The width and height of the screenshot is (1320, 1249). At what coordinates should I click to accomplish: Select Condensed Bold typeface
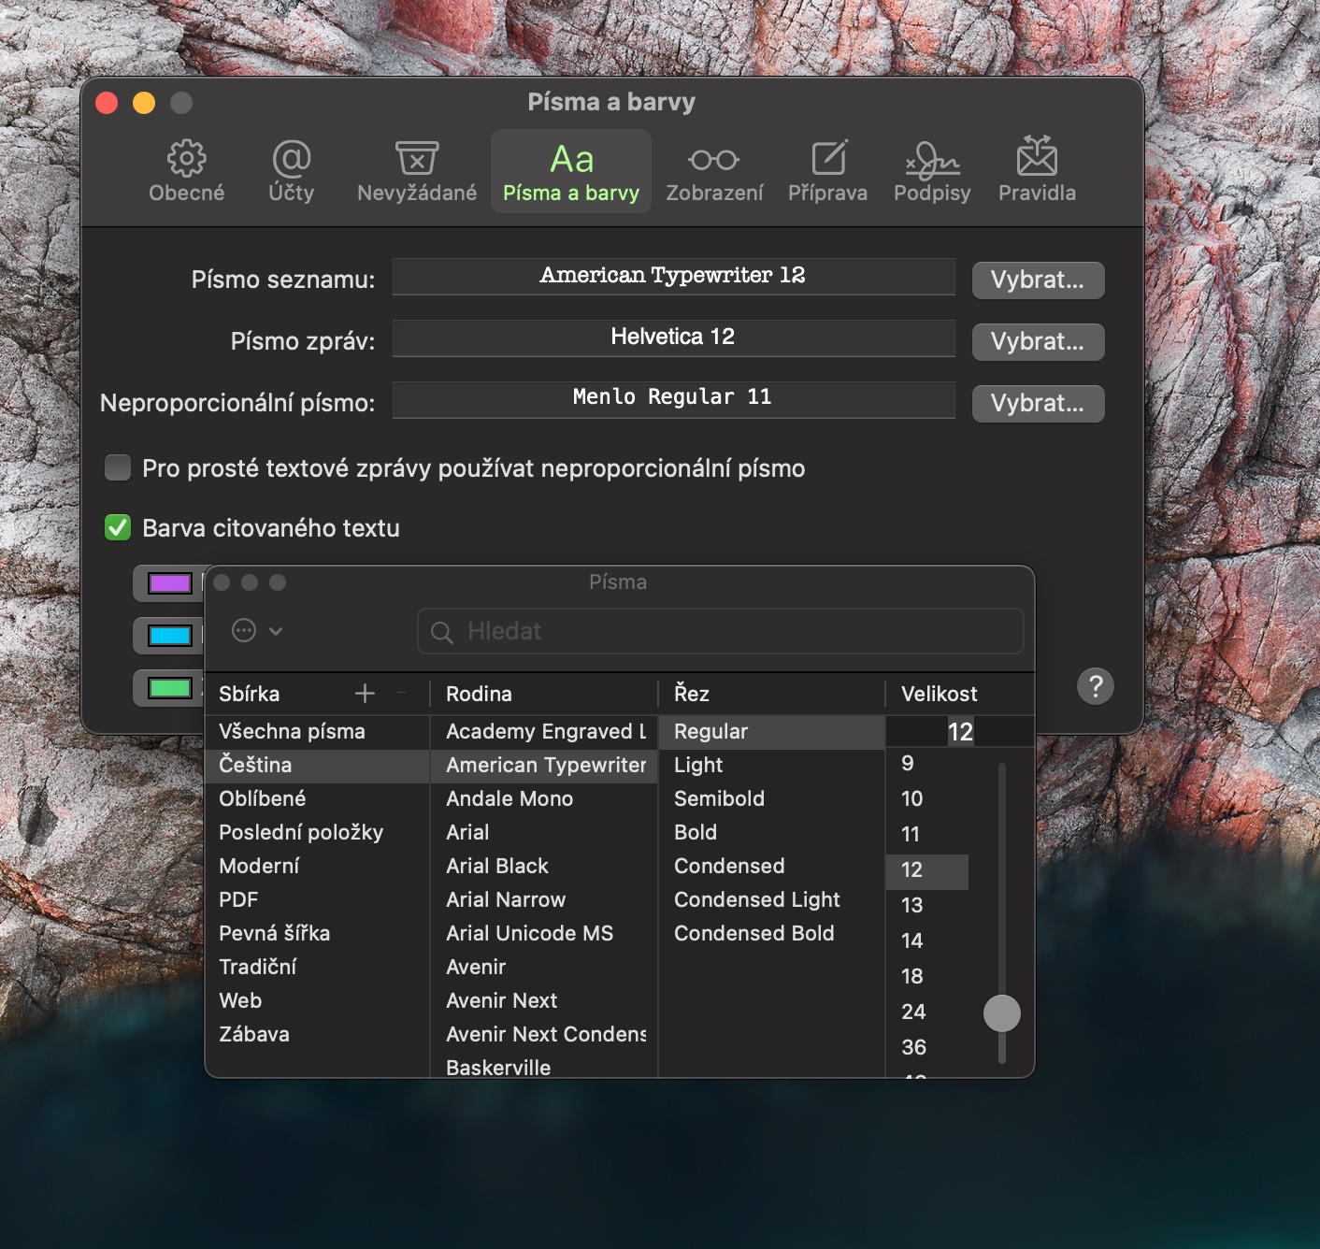coord(771,933)
